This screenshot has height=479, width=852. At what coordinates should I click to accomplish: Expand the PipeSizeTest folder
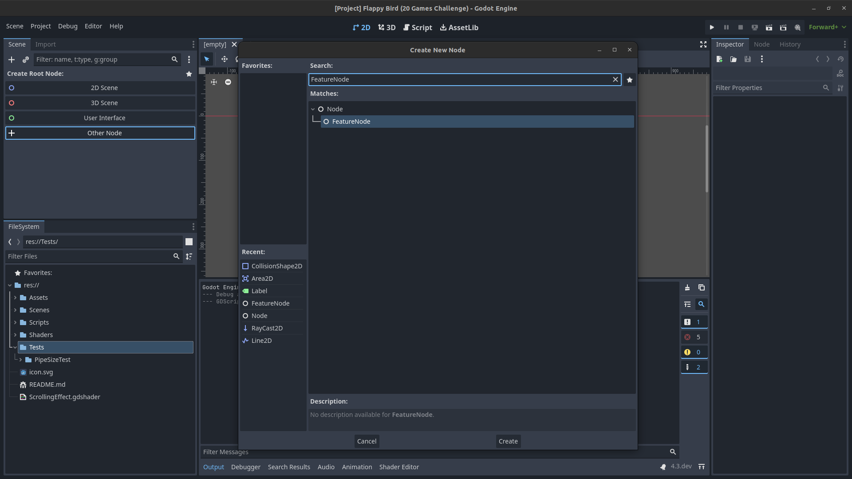20,360
